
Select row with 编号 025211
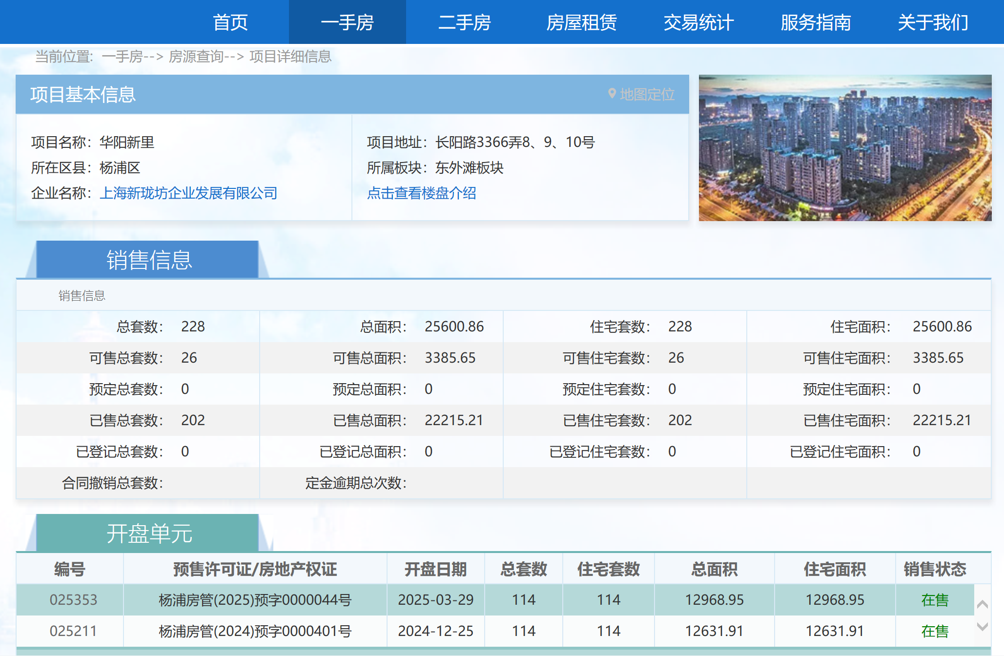click(x=73, y=631)
